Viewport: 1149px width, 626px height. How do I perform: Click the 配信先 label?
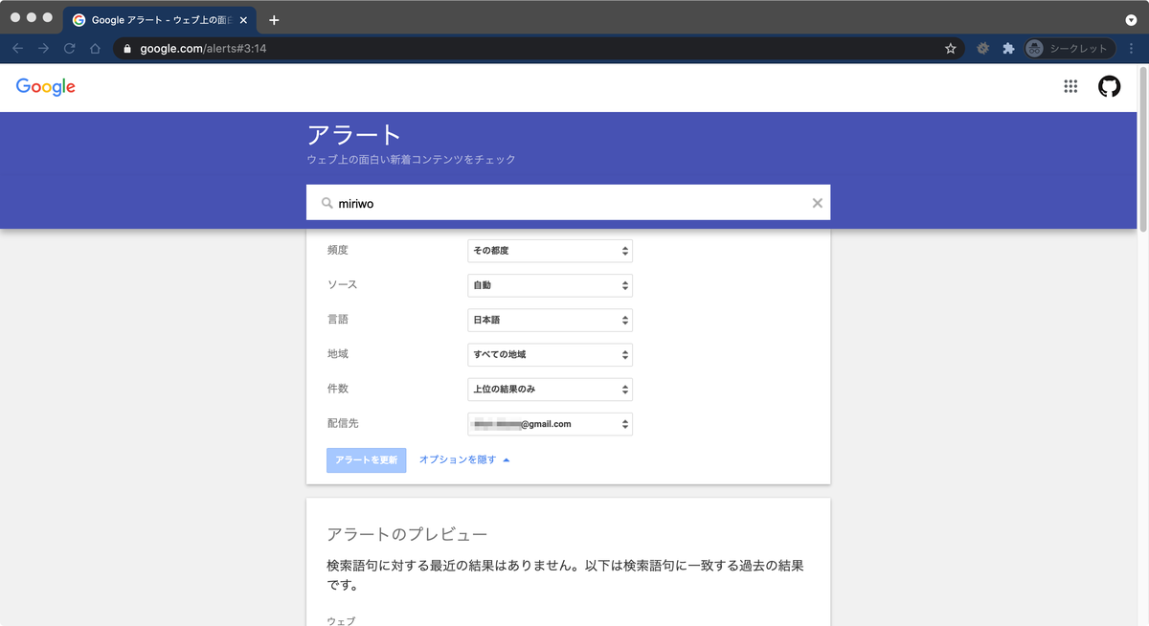(x=342, y=423)
